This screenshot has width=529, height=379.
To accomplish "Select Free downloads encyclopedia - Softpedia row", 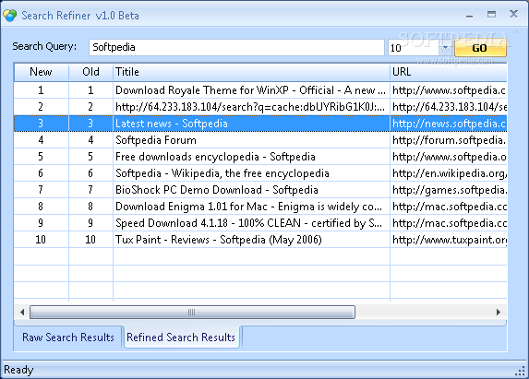I will 260,157.
